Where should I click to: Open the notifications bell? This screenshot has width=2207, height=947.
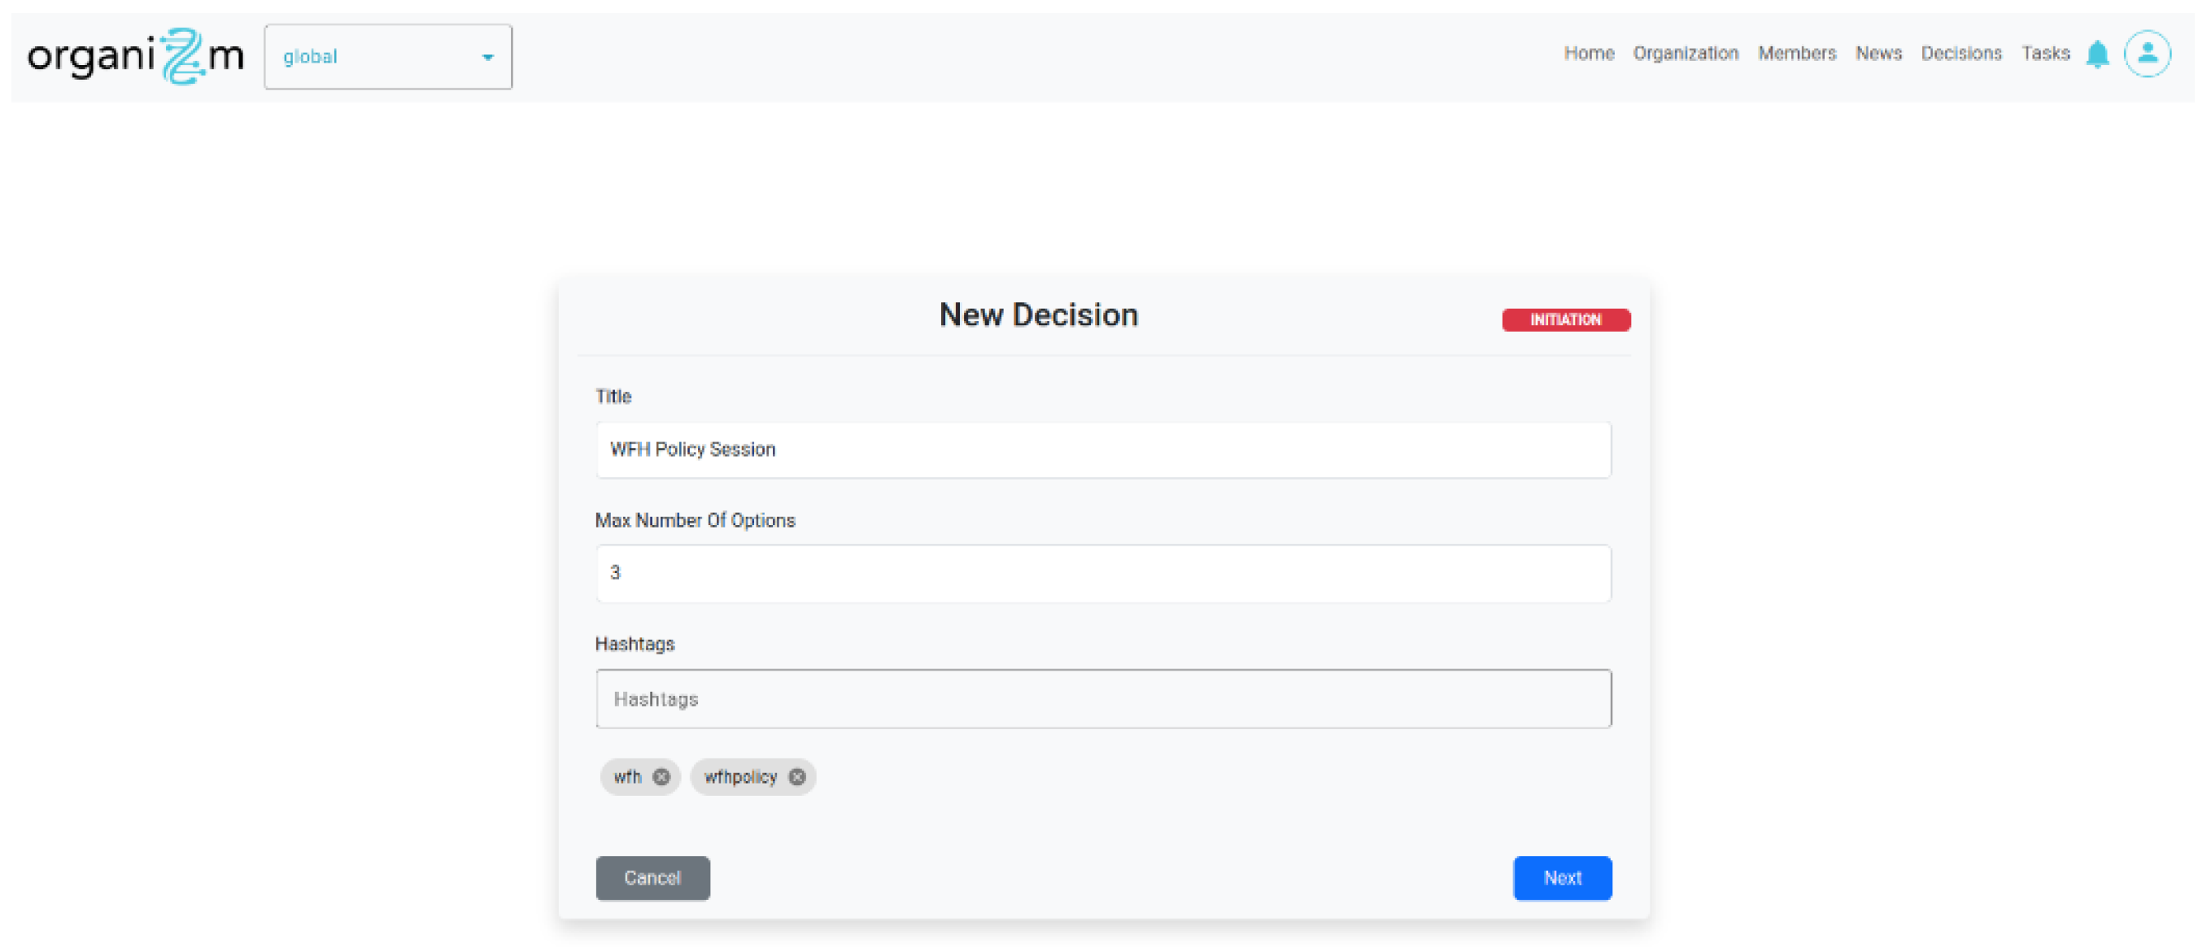(x=2096, y=54)
